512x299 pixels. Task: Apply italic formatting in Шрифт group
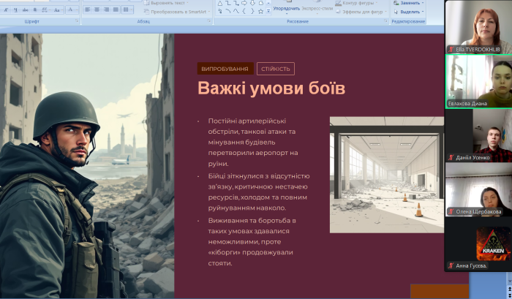point(7,10)
